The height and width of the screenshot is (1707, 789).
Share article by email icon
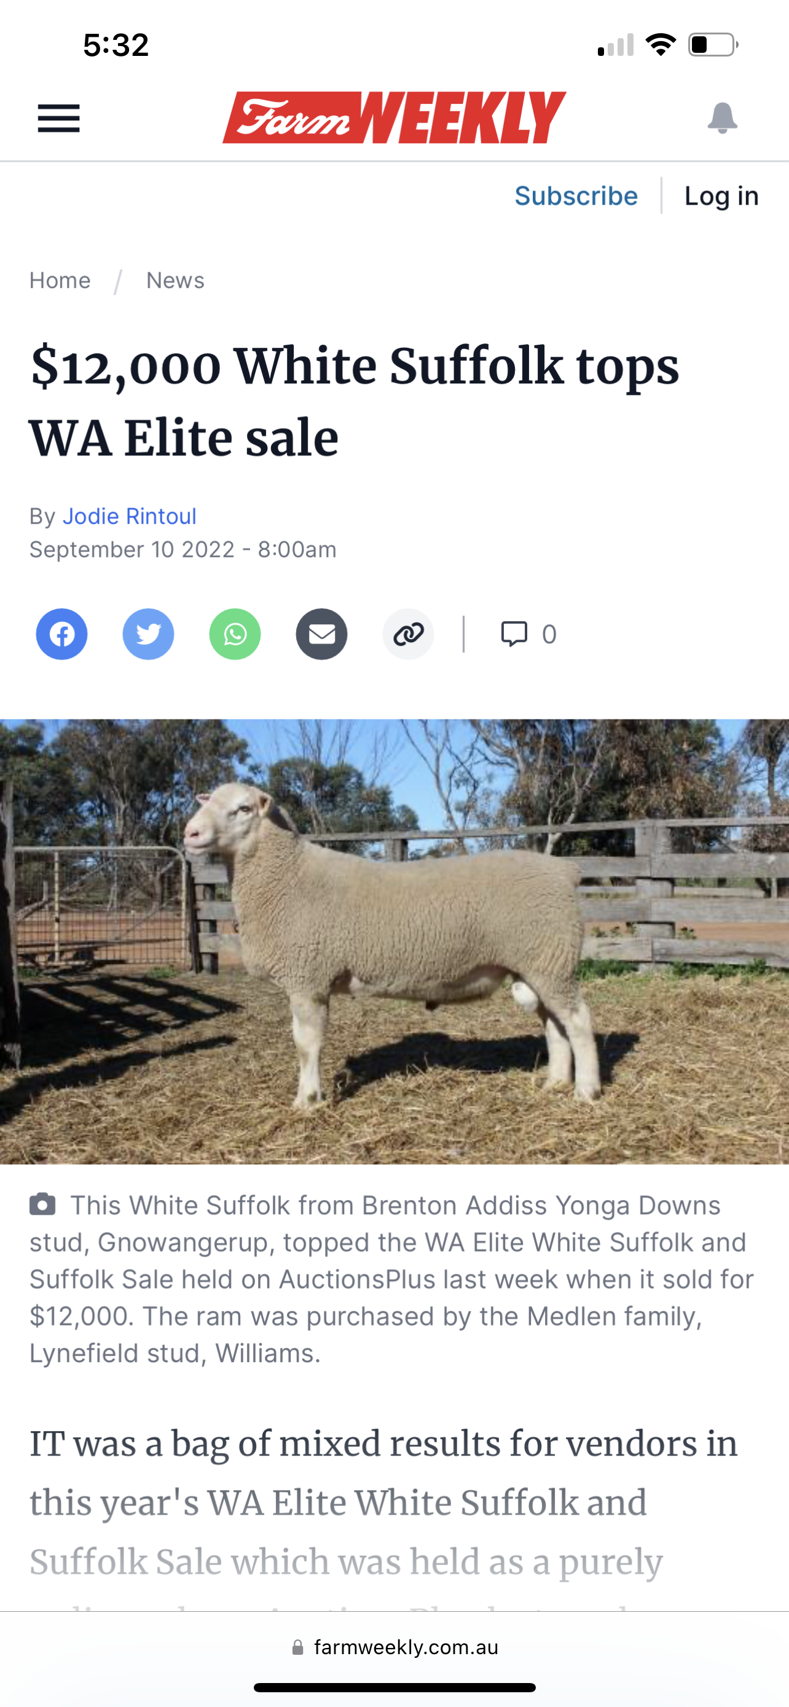(321, 634)
